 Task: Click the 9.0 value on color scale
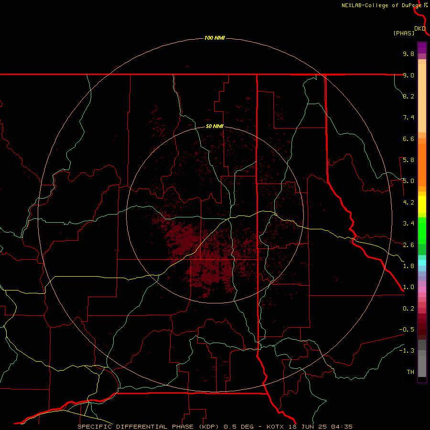tap(408, 75)
